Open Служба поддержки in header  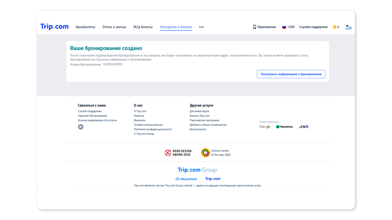(313, 27)
